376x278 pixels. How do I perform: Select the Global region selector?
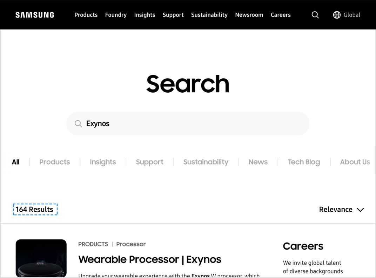pyautogui.click(x=352, y=15)
